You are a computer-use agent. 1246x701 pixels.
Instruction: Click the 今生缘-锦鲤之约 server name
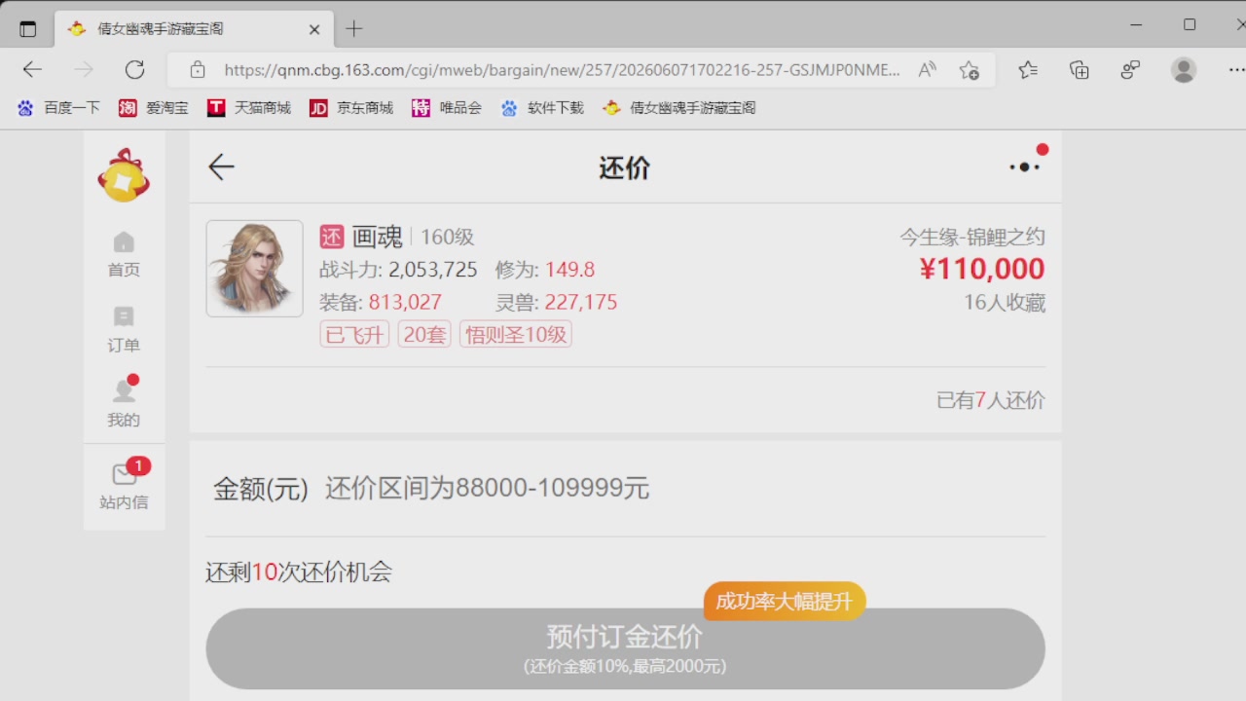pyautogui.click(x=972, y=237)
